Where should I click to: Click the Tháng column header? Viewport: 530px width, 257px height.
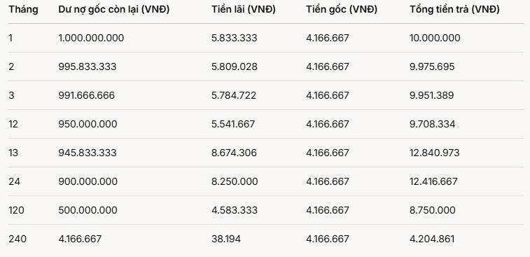tap(23, 10)
